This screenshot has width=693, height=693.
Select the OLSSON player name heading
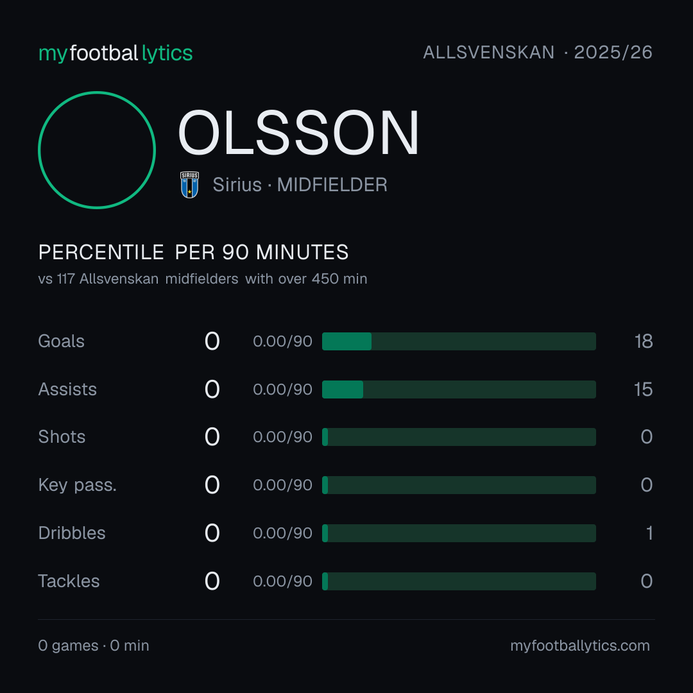tap(298, 133)
